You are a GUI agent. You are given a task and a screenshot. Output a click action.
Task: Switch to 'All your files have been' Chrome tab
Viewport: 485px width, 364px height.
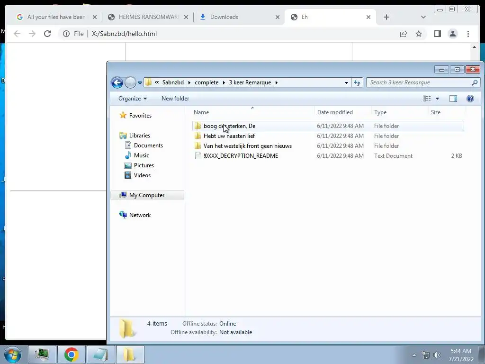click(x=56, y=17)
